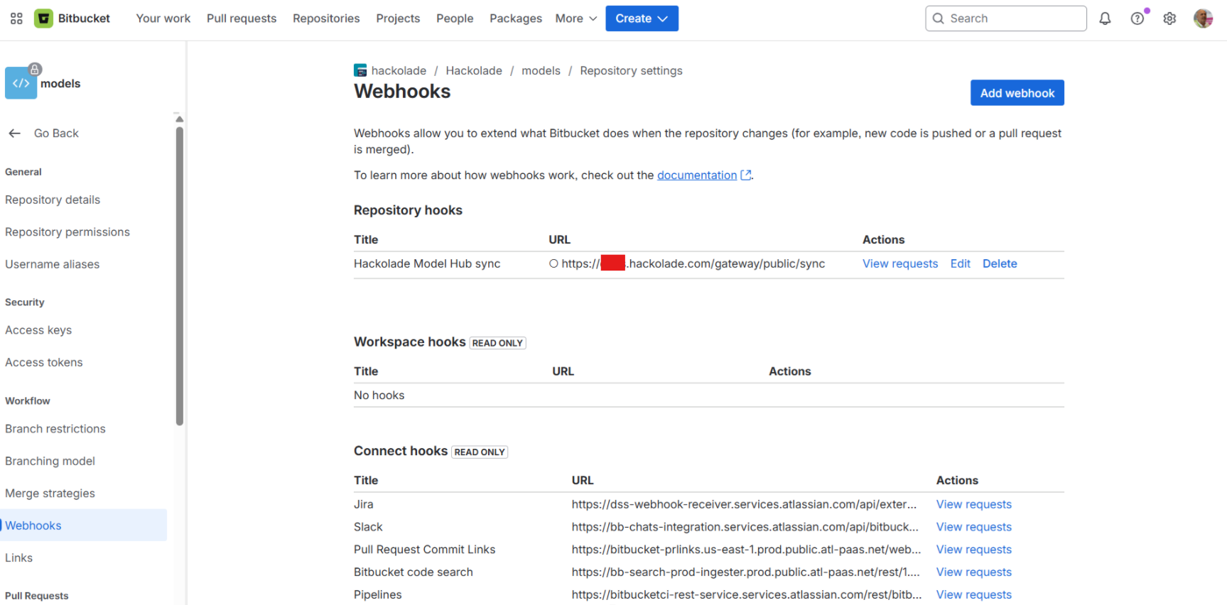Click the READ ONLY badge on Connect hooks

(x=479, y=452)
